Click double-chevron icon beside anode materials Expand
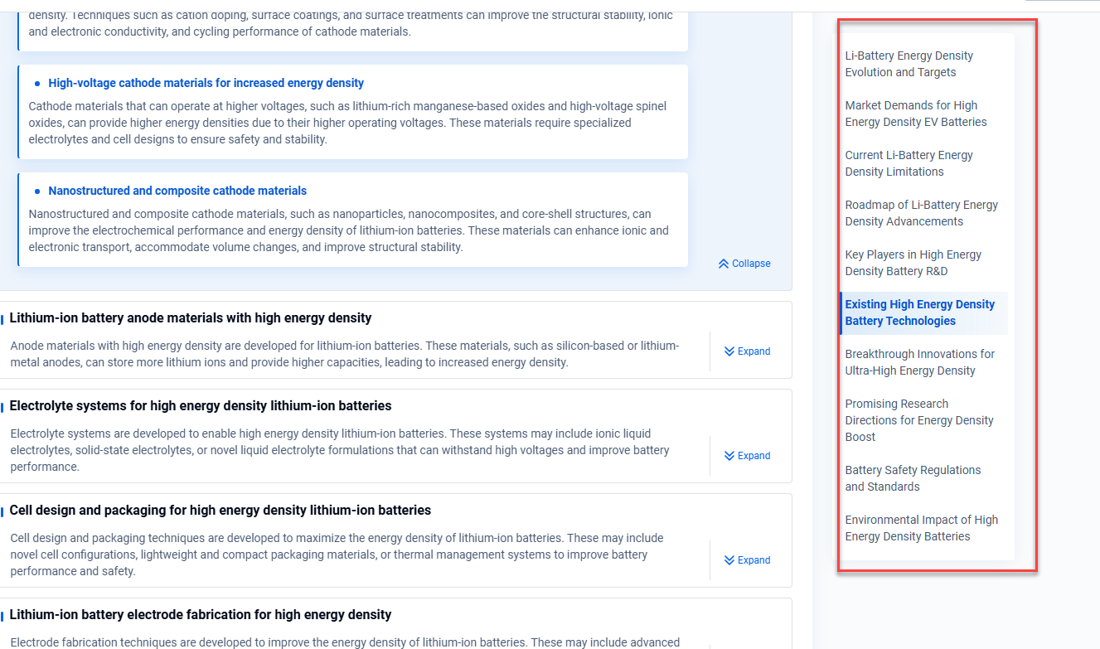The image size is (1100, 649). click(x=729, y=351)
